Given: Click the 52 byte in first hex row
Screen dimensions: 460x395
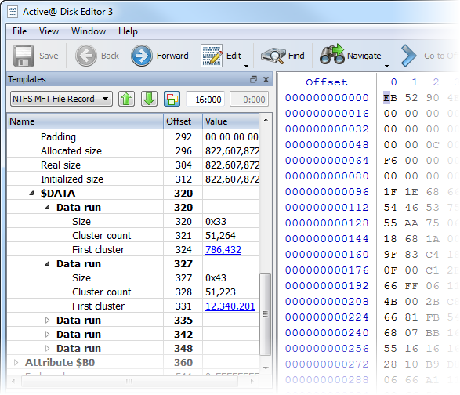Looking at the screenshot, I should (411, 98).
